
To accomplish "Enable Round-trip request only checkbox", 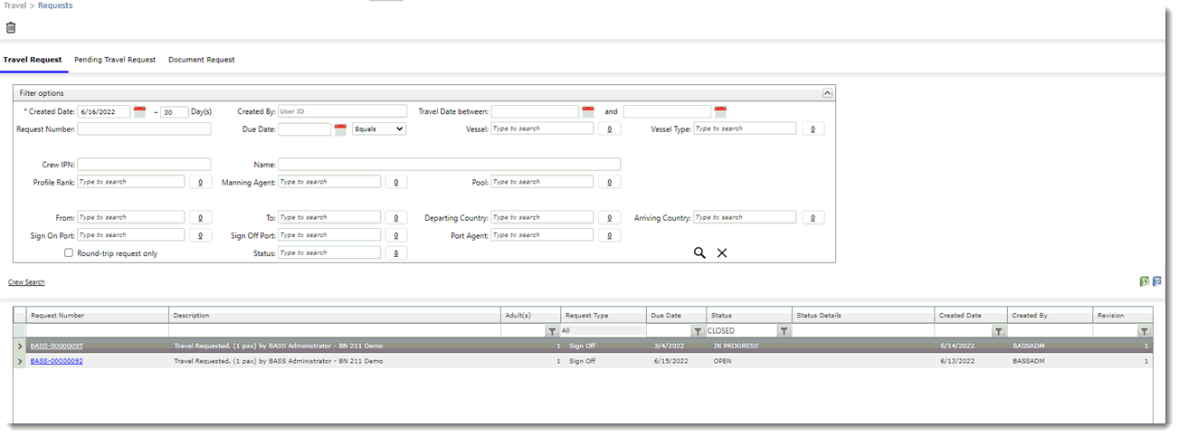I will click(x=69, y=253).
